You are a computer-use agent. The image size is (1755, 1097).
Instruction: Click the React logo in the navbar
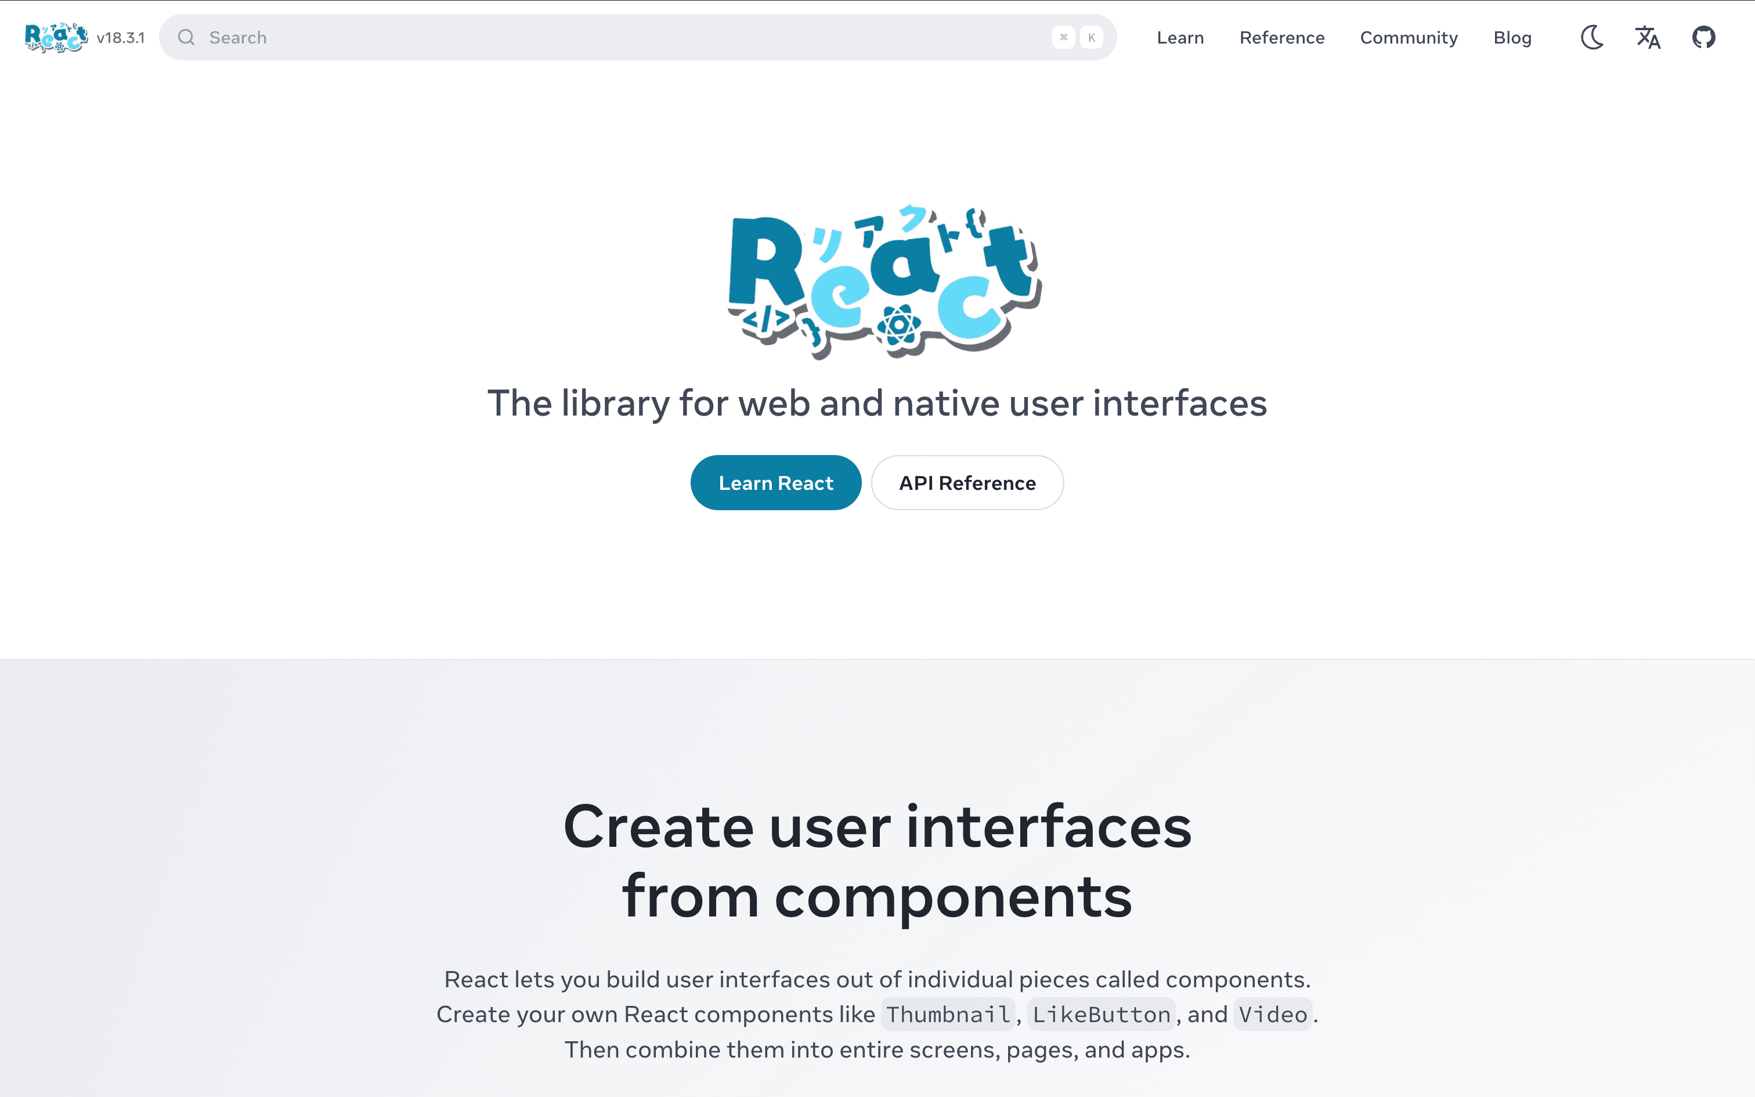coord(56,38)
